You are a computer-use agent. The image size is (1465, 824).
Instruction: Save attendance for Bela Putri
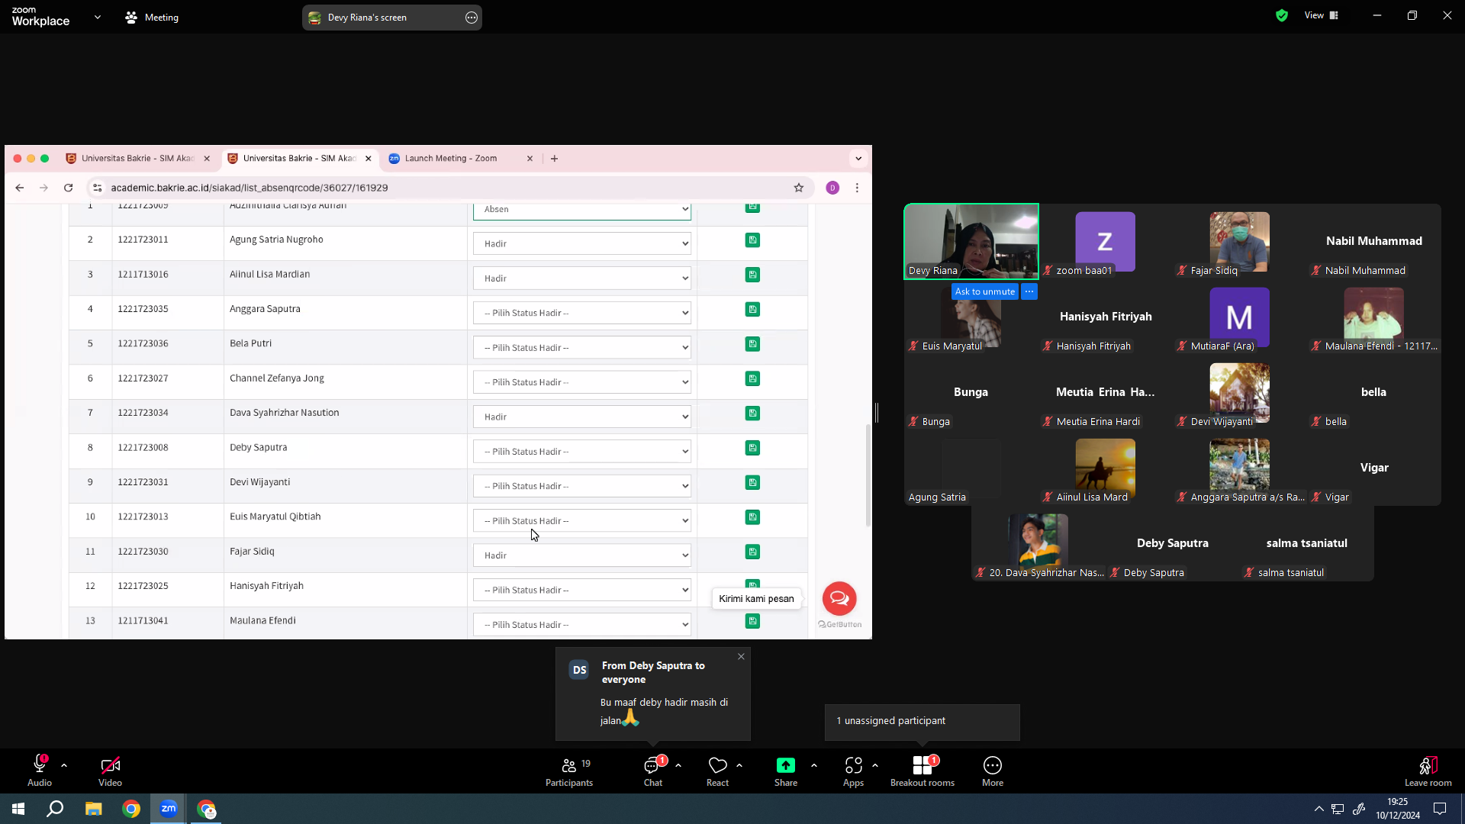tap(752, 344)
